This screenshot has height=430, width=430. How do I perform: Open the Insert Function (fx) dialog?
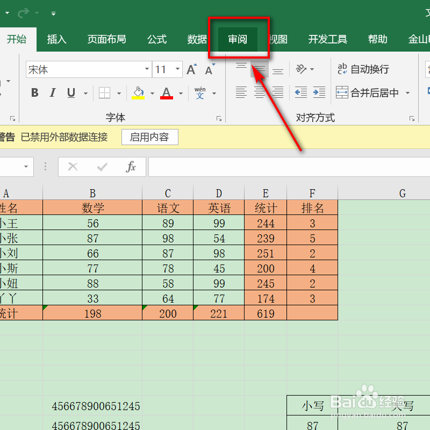point(131,167)
